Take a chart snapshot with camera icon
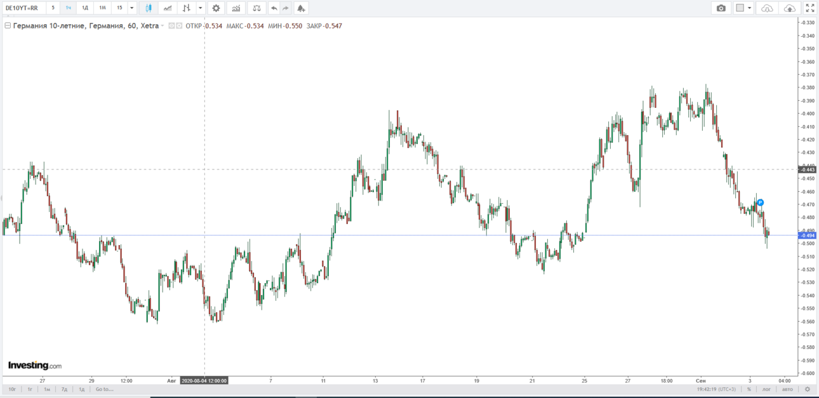Screen dimensions: 819x398 click(x=721, y=8)
